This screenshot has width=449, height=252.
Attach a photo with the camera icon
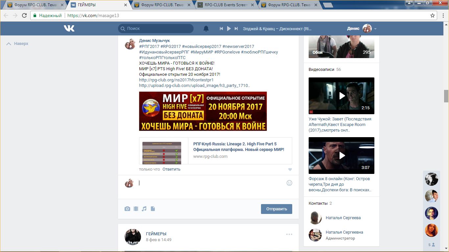pyautogui.click(x=127, y=209)
